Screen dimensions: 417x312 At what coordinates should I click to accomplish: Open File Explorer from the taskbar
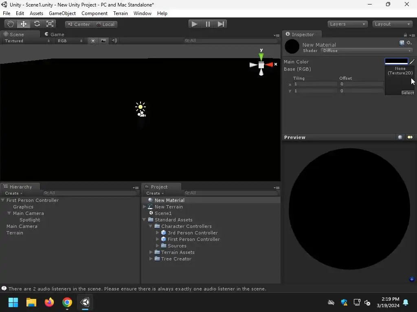point(31,302)
